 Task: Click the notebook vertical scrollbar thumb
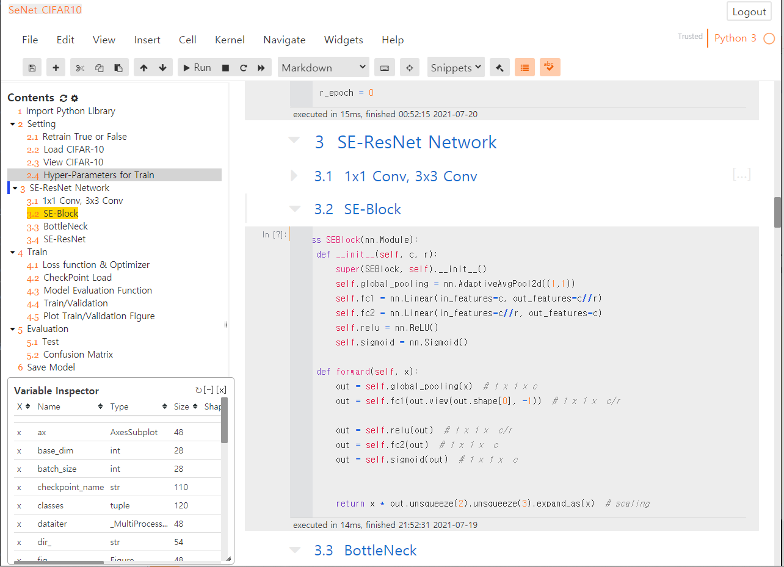[x=778, y=212]
